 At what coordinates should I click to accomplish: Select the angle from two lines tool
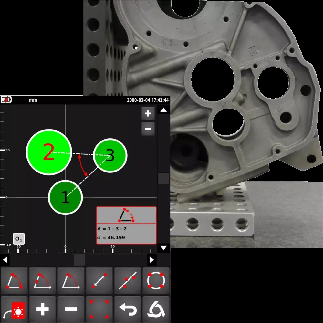point(42,281)
